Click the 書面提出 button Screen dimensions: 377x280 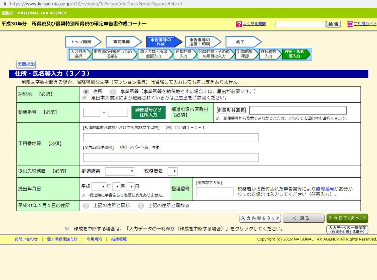click(26, 64)
